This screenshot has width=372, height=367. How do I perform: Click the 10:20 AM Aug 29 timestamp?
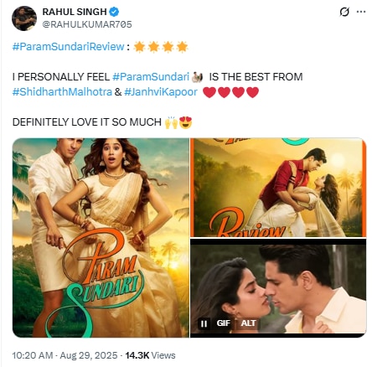[x=65, y=355]
